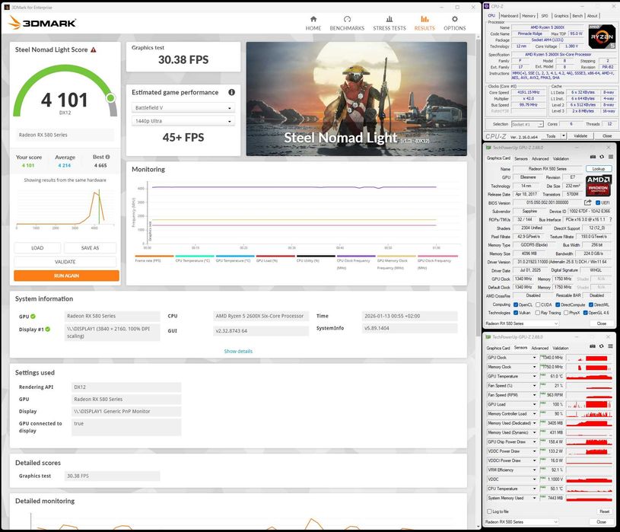This screenshot has width=620, height=532.
Task: Click info icon beside Estimated game performance
Action: pos(232,92)
